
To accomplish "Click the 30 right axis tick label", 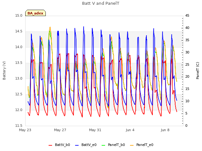I will [x=187, y=53].
